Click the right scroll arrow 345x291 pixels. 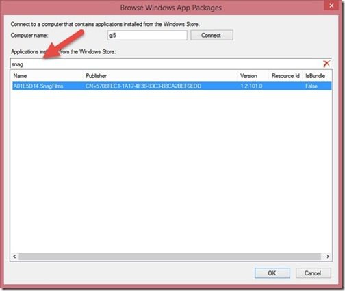pyautogui.click(x=327, y=257)
